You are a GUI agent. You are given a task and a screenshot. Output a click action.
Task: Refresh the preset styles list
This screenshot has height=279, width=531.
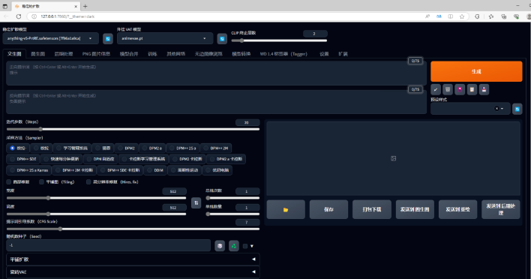[x=517, y=109]
